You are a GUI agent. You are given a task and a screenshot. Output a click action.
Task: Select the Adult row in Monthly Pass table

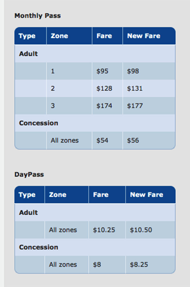[x=95, y=54]
